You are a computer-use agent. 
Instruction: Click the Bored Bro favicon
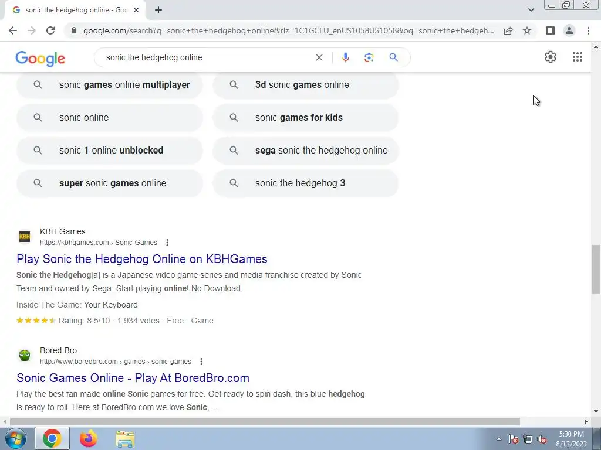pos(25,356)
